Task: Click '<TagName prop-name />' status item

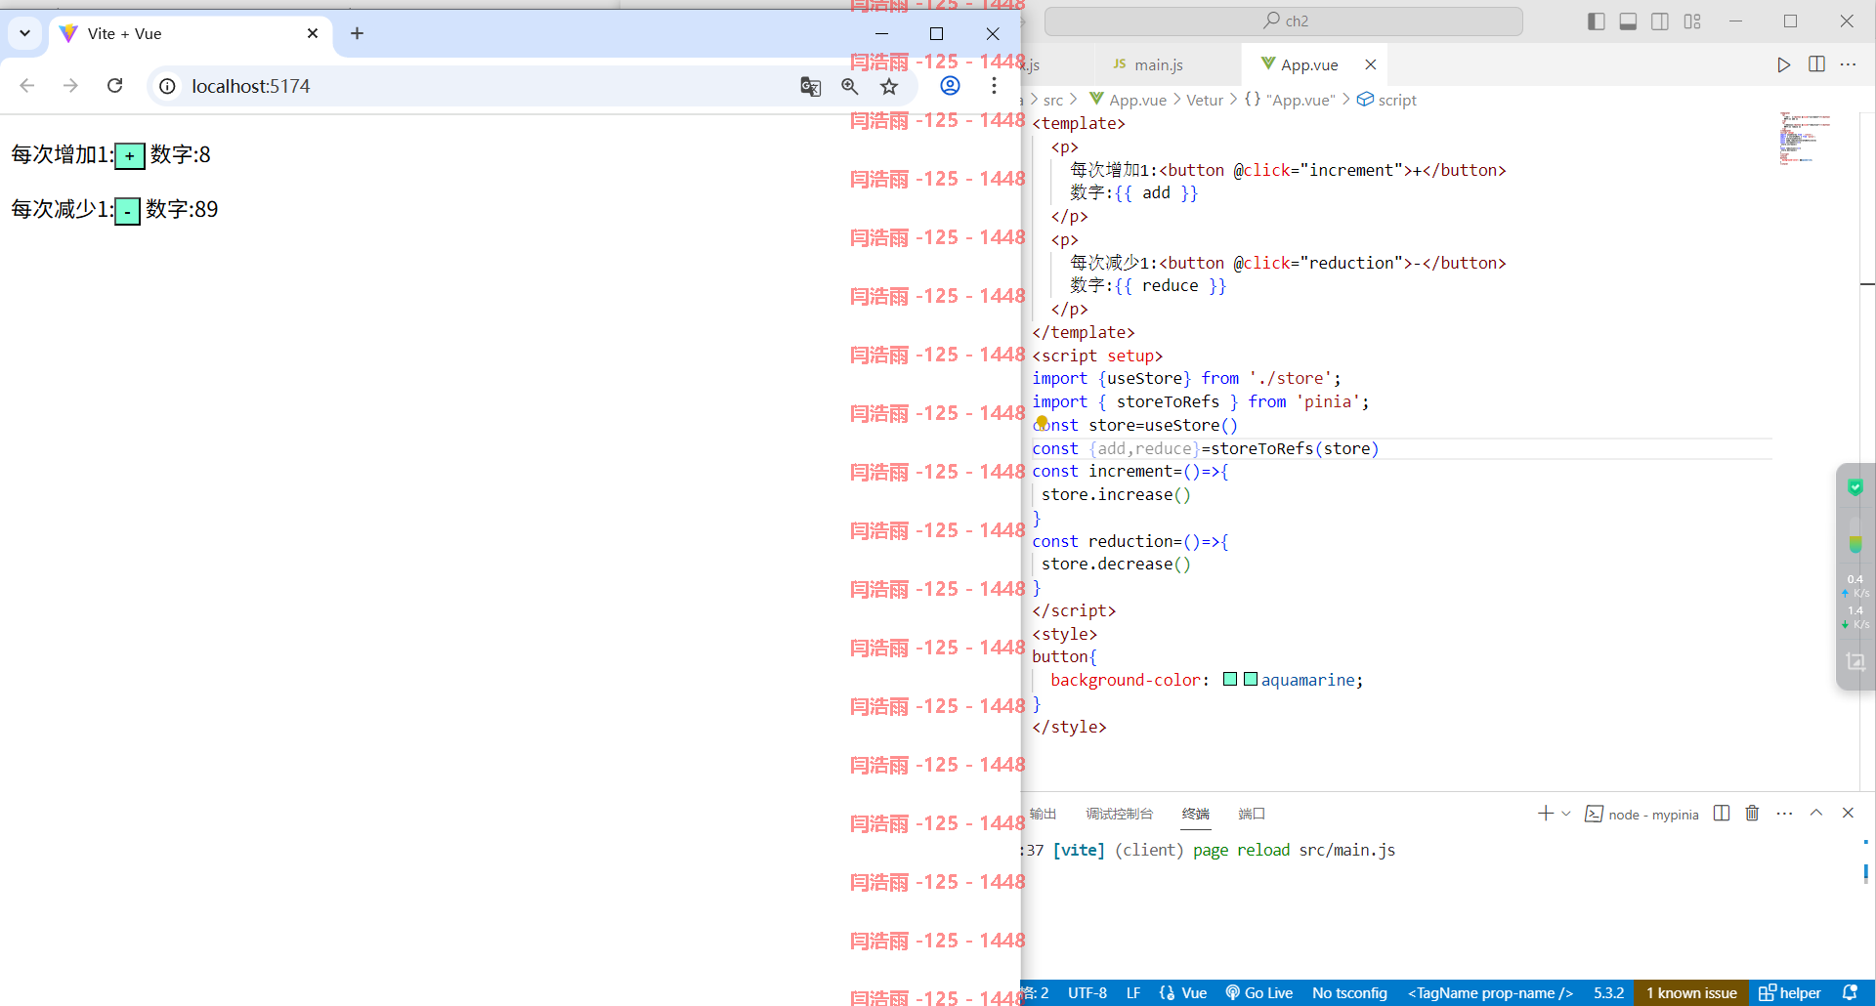Action: [1490, 992]
